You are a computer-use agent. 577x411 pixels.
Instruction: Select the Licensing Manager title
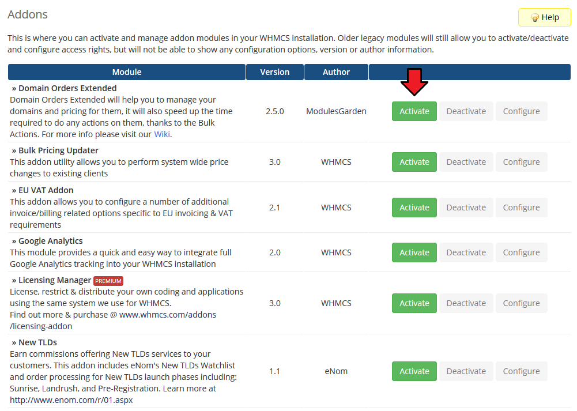tap(54, 280)
